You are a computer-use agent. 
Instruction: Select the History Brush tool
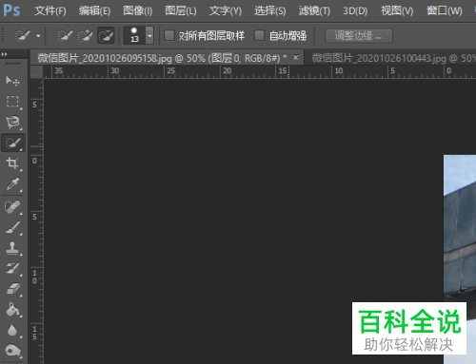pos(12,269)
